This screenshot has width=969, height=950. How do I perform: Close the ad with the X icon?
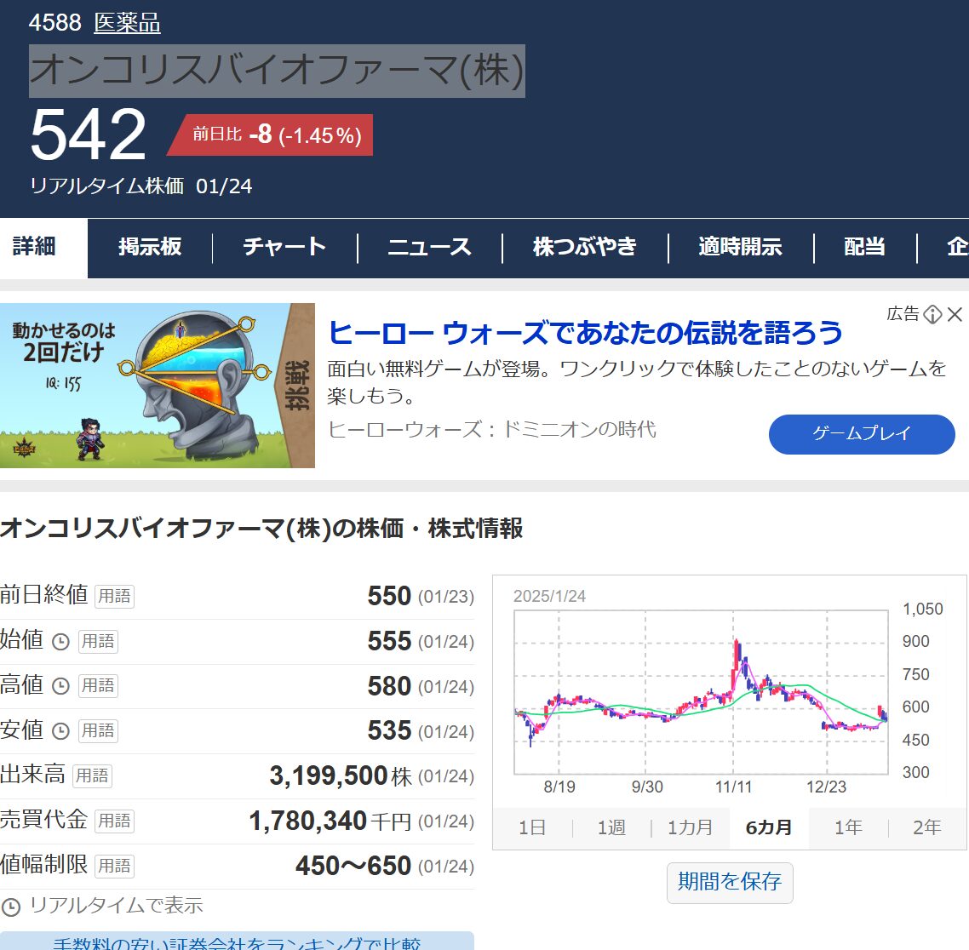[x=955, y=315]
